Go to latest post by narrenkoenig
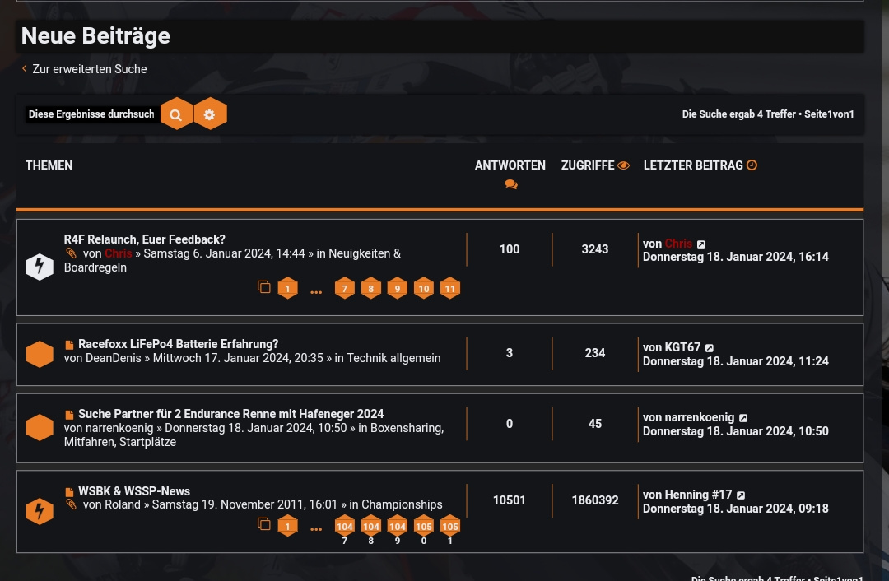Image resolution: width=889 pixels, height=581 pixels. (x=743, y=418)
